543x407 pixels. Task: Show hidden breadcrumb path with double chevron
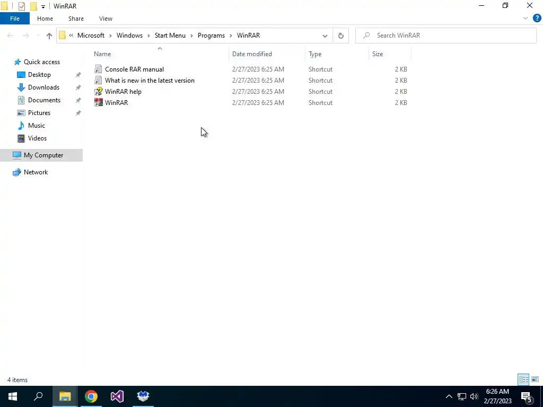point(71,36)
